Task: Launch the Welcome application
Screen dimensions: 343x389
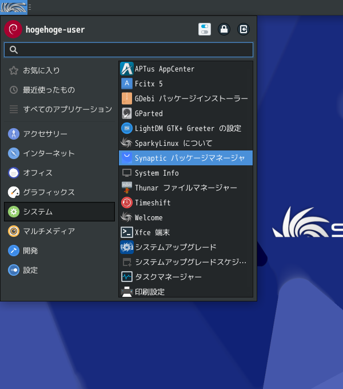Action: point(186,217)
